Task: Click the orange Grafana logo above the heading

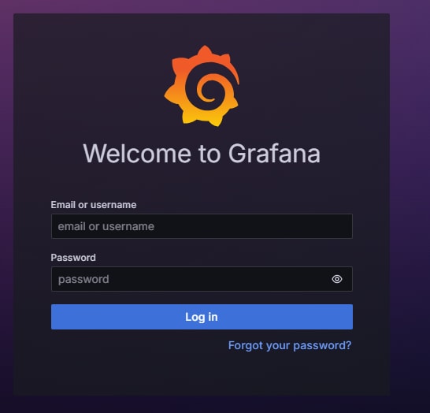Action: click(x=202, y=86)
